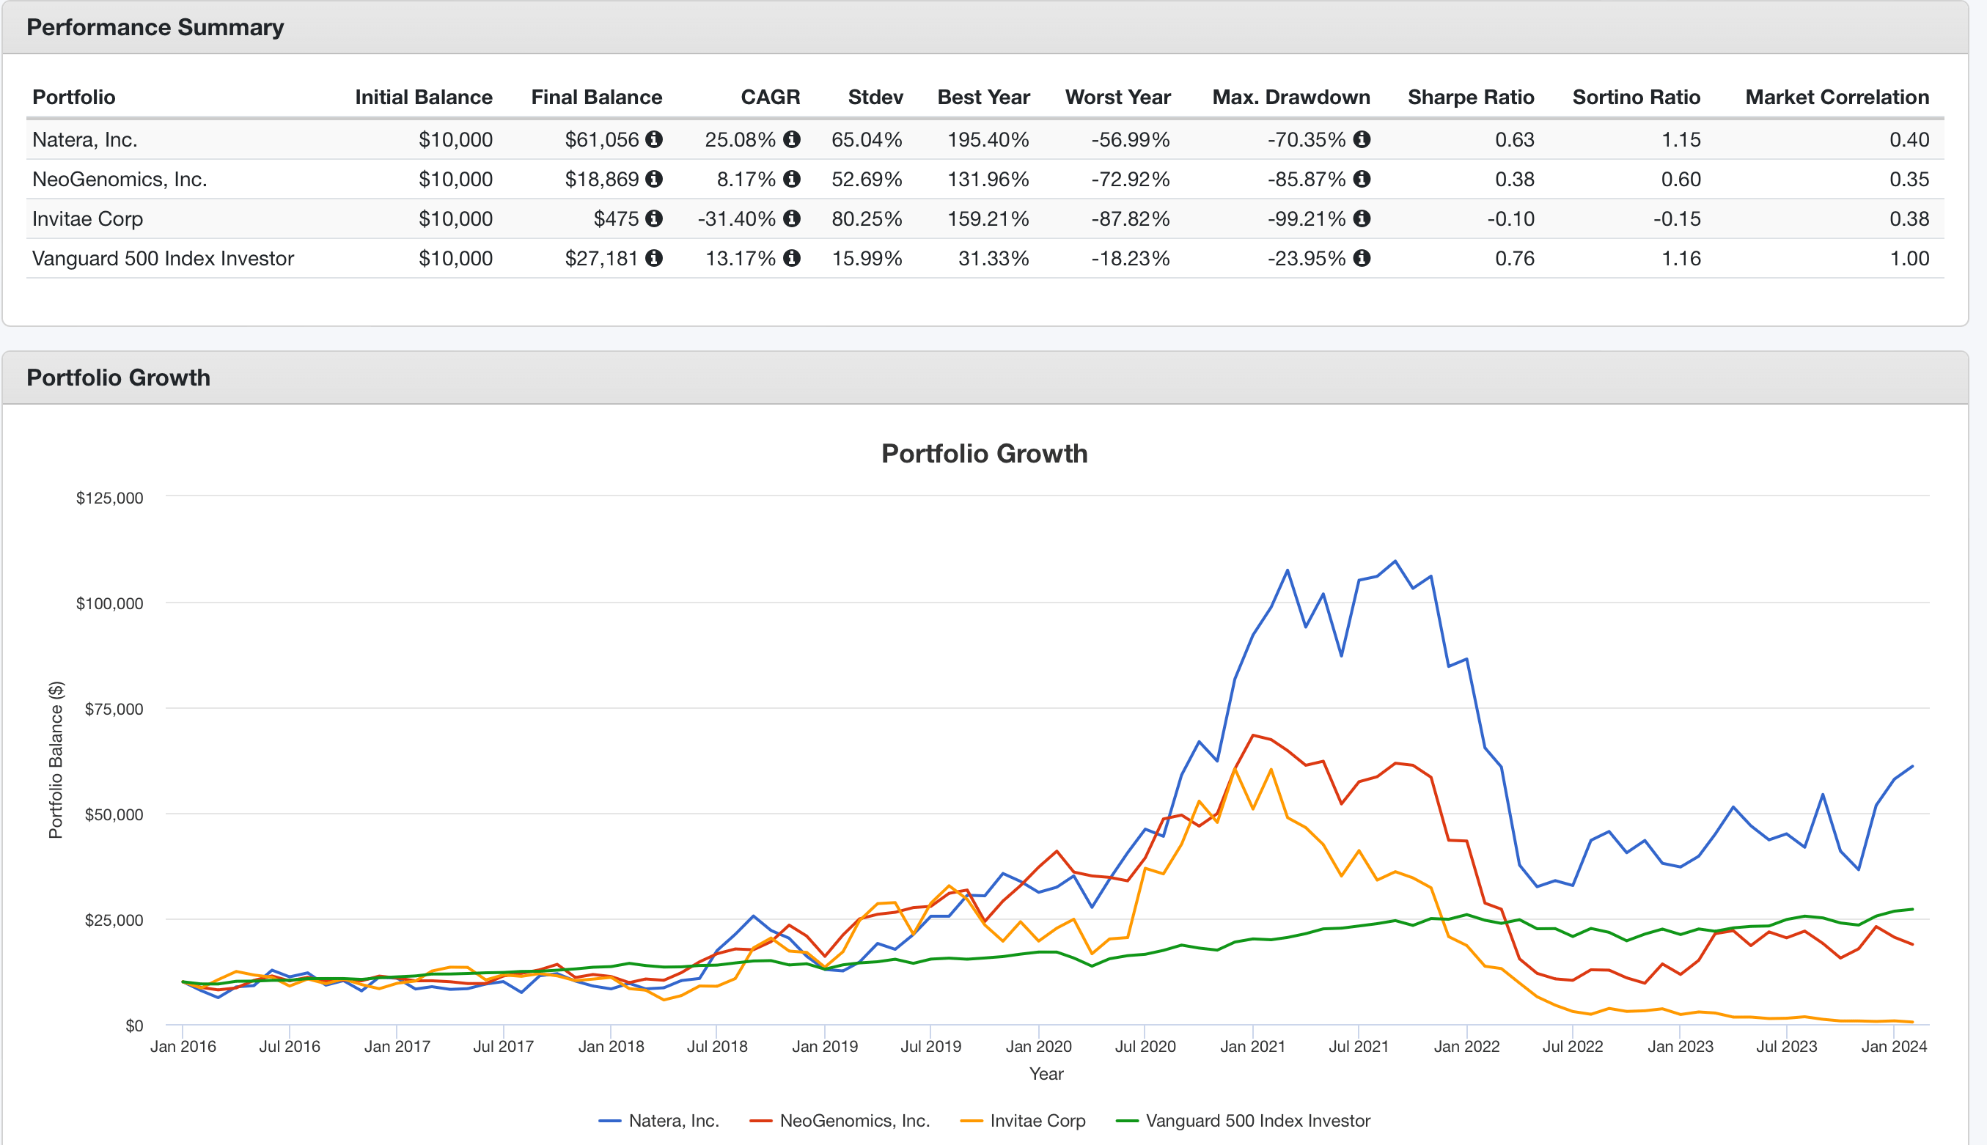
Task: Click info icon next to Invitae CAGR -31.40%
Action: (x=792, y=218)
